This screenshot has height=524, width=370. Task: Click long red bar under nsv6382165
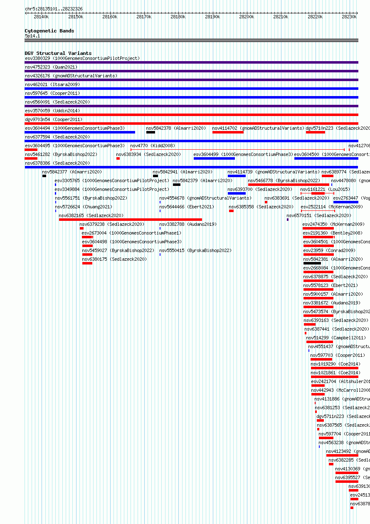coord(131,220)
